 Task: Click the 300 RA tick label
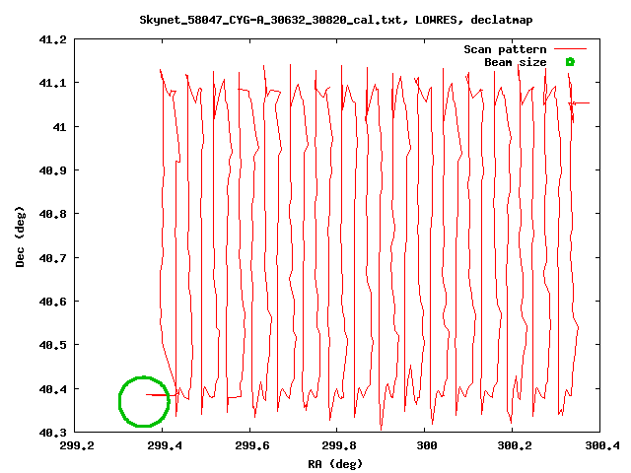pos(427,445)
